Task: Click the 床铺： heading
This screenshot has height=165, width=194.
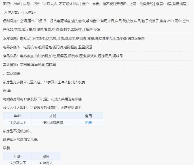Action: click(7, 91)
